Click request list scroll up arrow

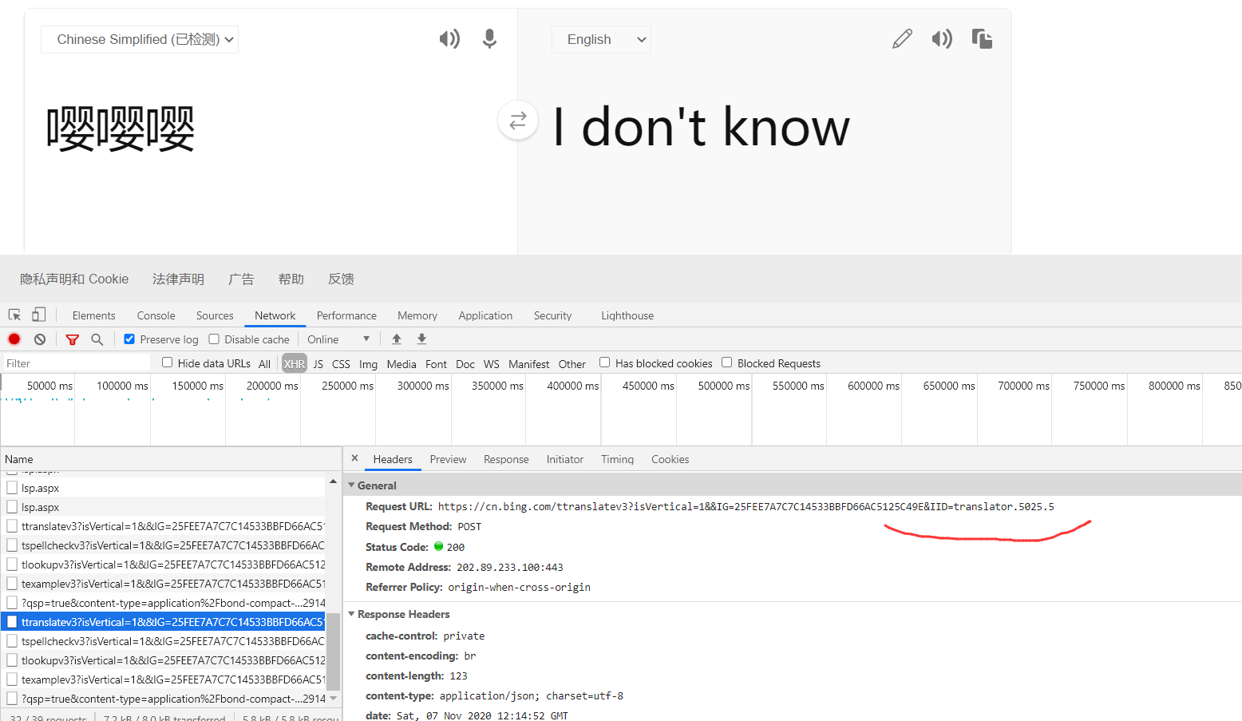tap(333, 481)
